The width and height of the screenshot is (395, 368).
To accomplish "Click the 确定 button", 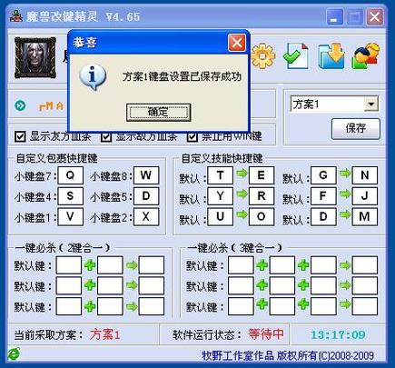I will 158,113.
